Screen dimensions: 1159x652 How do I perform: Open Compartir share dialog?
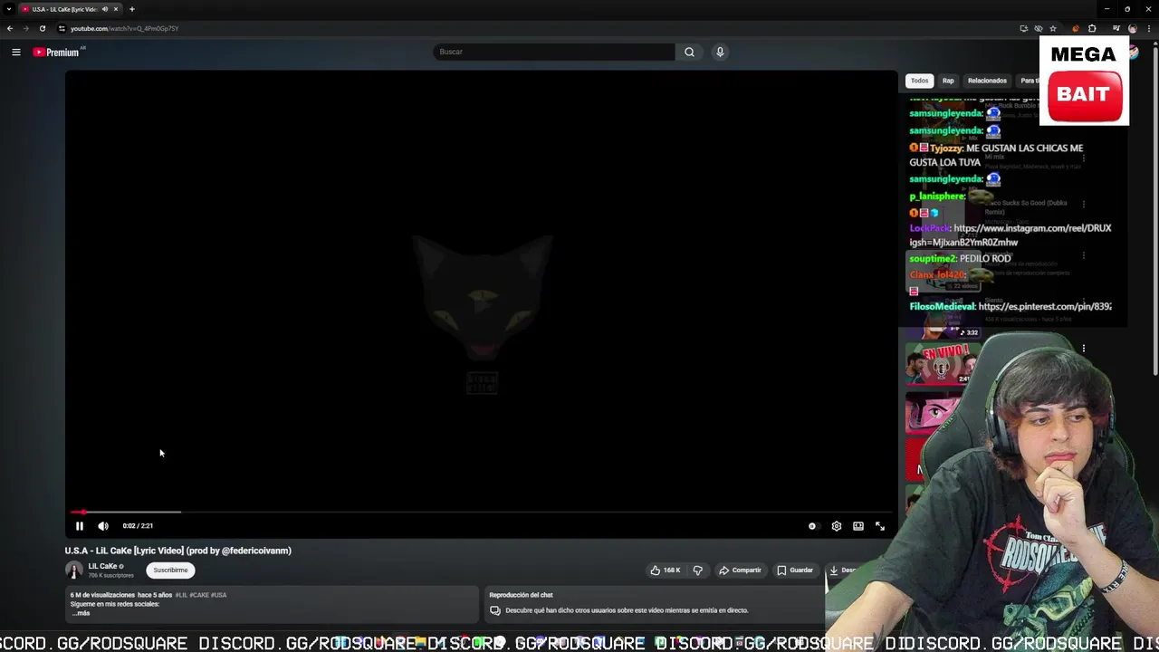(740, 570)
